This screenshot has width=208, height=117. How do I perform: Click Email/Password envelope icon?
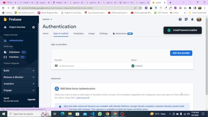coord(56,66)
